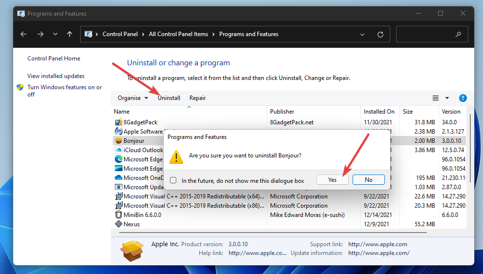483x274 pixels.
Task: Open Control Panel Home link
Action: (x=54, y=59)
